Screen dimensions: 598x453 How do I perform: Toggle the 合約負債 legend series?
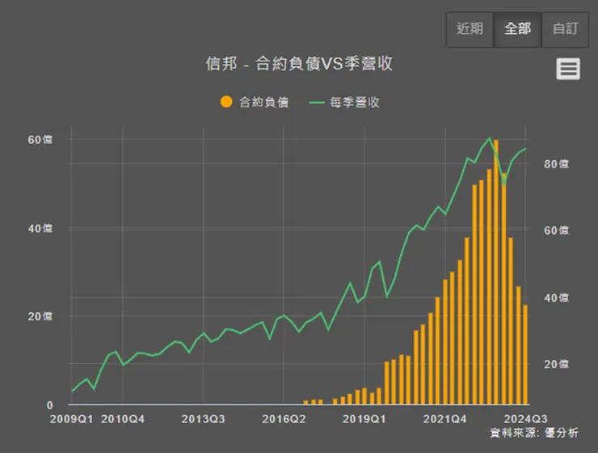(255, 102)
